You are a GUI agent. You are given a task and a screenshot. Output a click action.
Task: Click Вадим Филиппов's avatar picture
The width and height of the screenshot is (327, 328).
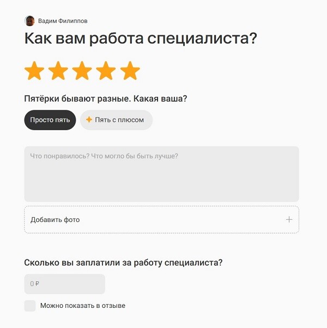(x=29, y=21)
